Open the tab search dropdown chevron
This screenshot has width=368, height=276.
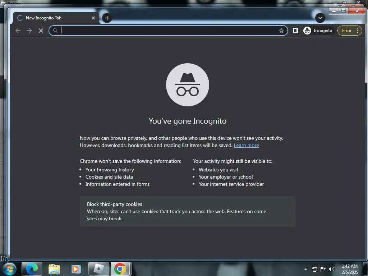point(320,18)
